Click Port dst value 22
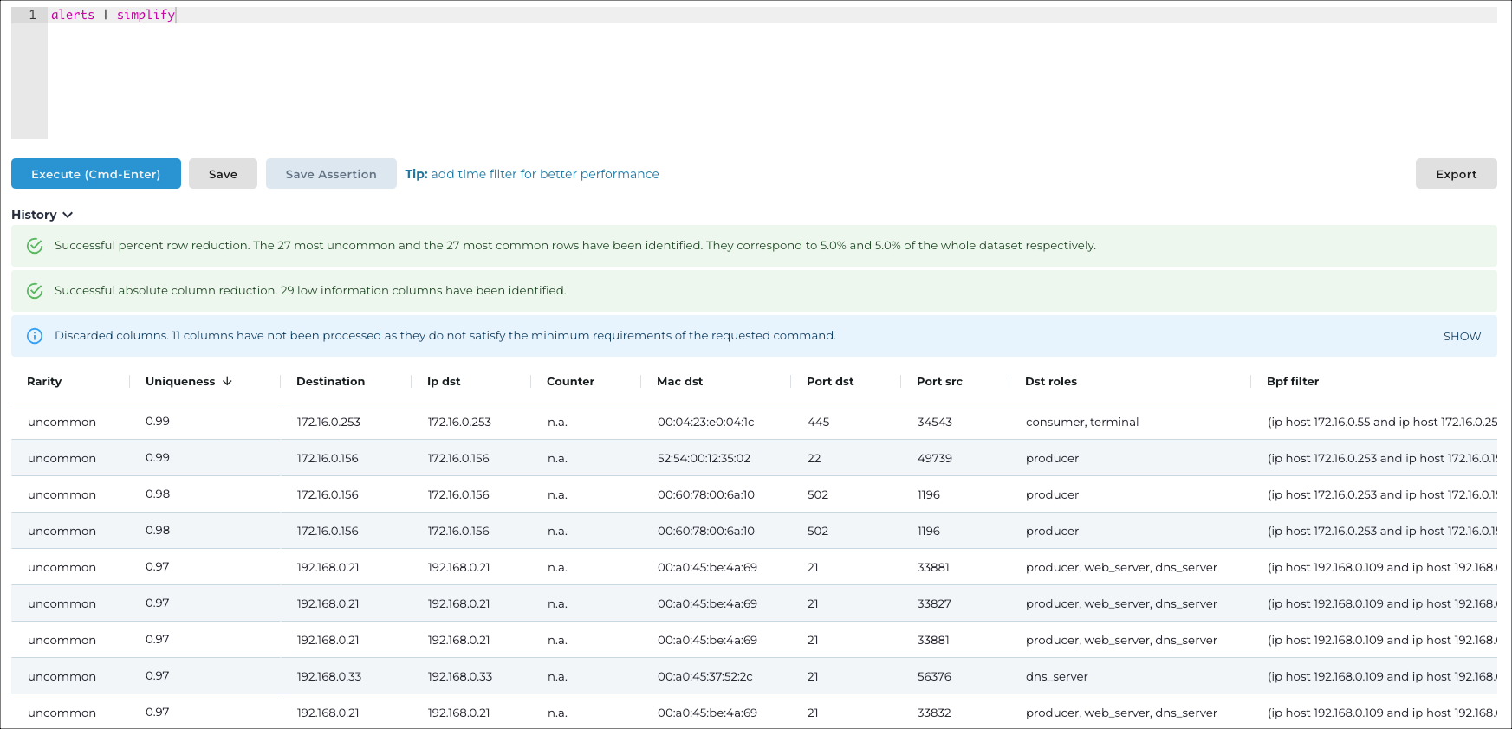 point(814,458)
